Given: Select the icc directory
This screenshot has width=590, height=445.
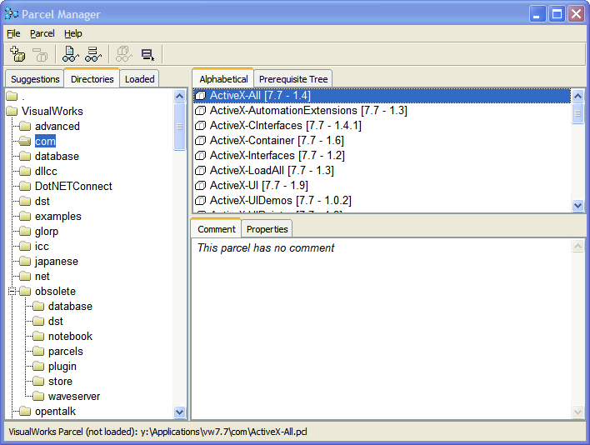Looking at the screenshot, I should tap(42, 247).
